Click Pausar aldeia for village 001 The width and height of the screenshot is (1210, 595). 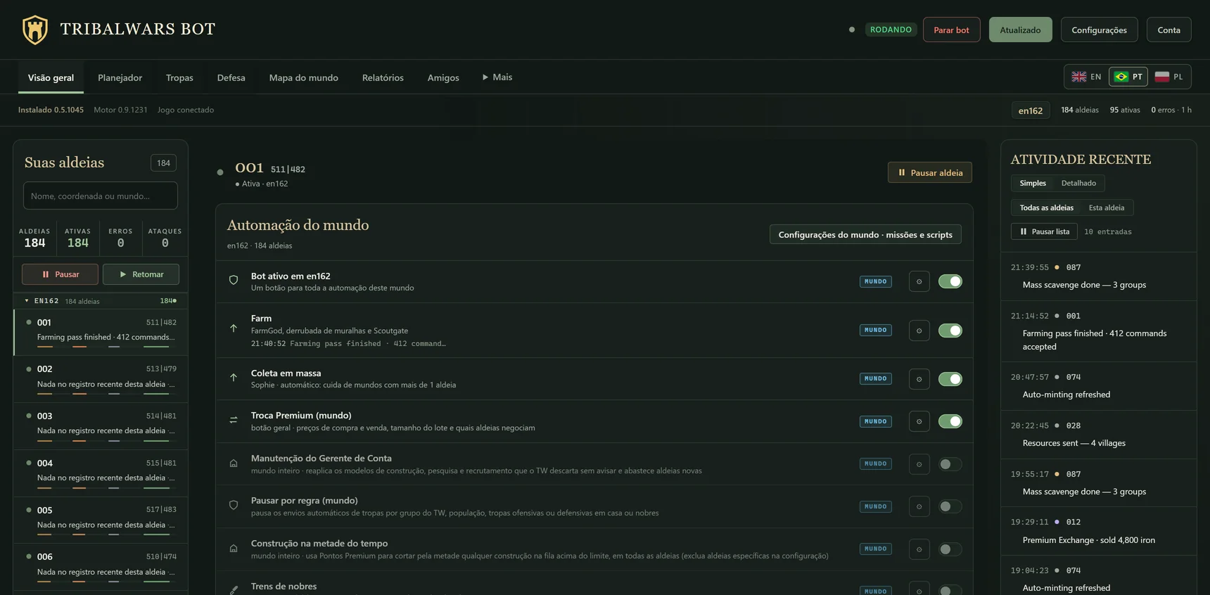929,172
